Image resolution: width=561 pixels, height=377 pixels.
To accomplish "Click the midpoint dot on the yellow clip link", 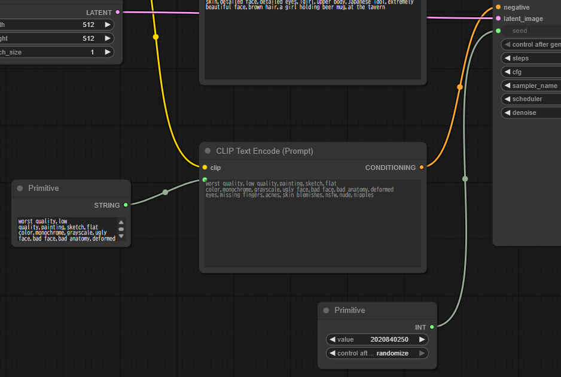I will click(156, 37).
